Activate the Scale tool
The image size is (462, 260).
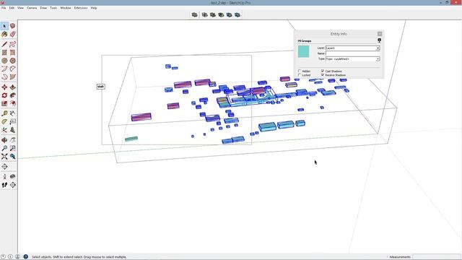(4, 103)
